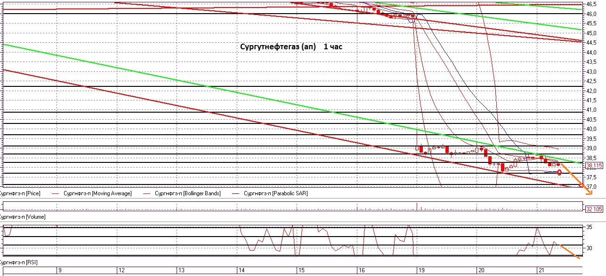Click date 20 on the time axis
The image size is (606, 276).
482,270
